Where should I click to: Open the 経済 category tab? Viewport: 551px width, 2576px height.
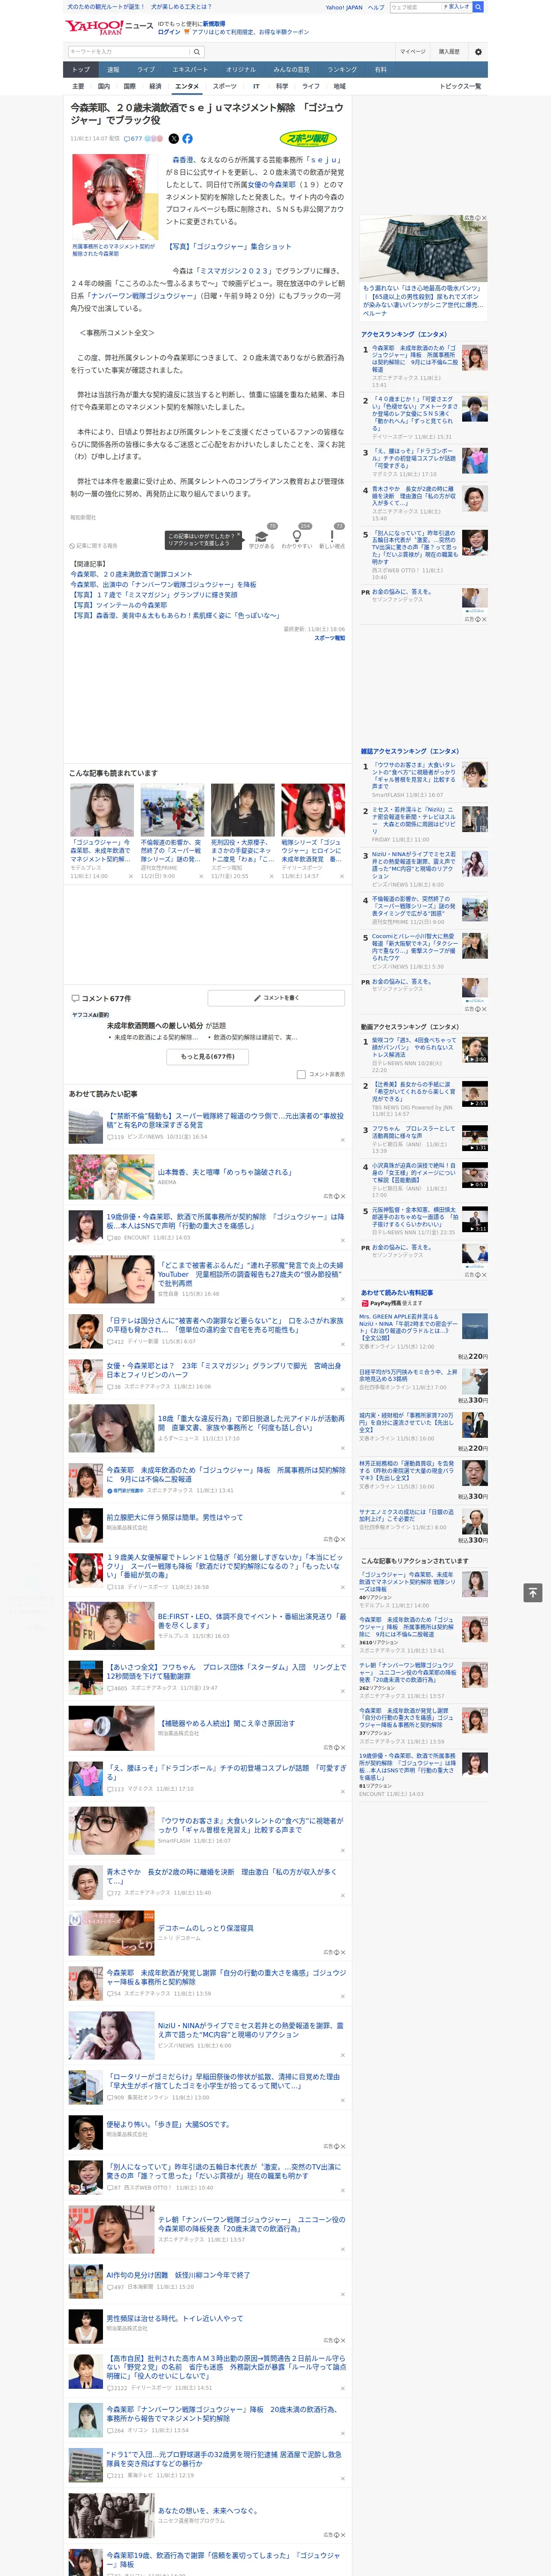click(x=155, y=86)
